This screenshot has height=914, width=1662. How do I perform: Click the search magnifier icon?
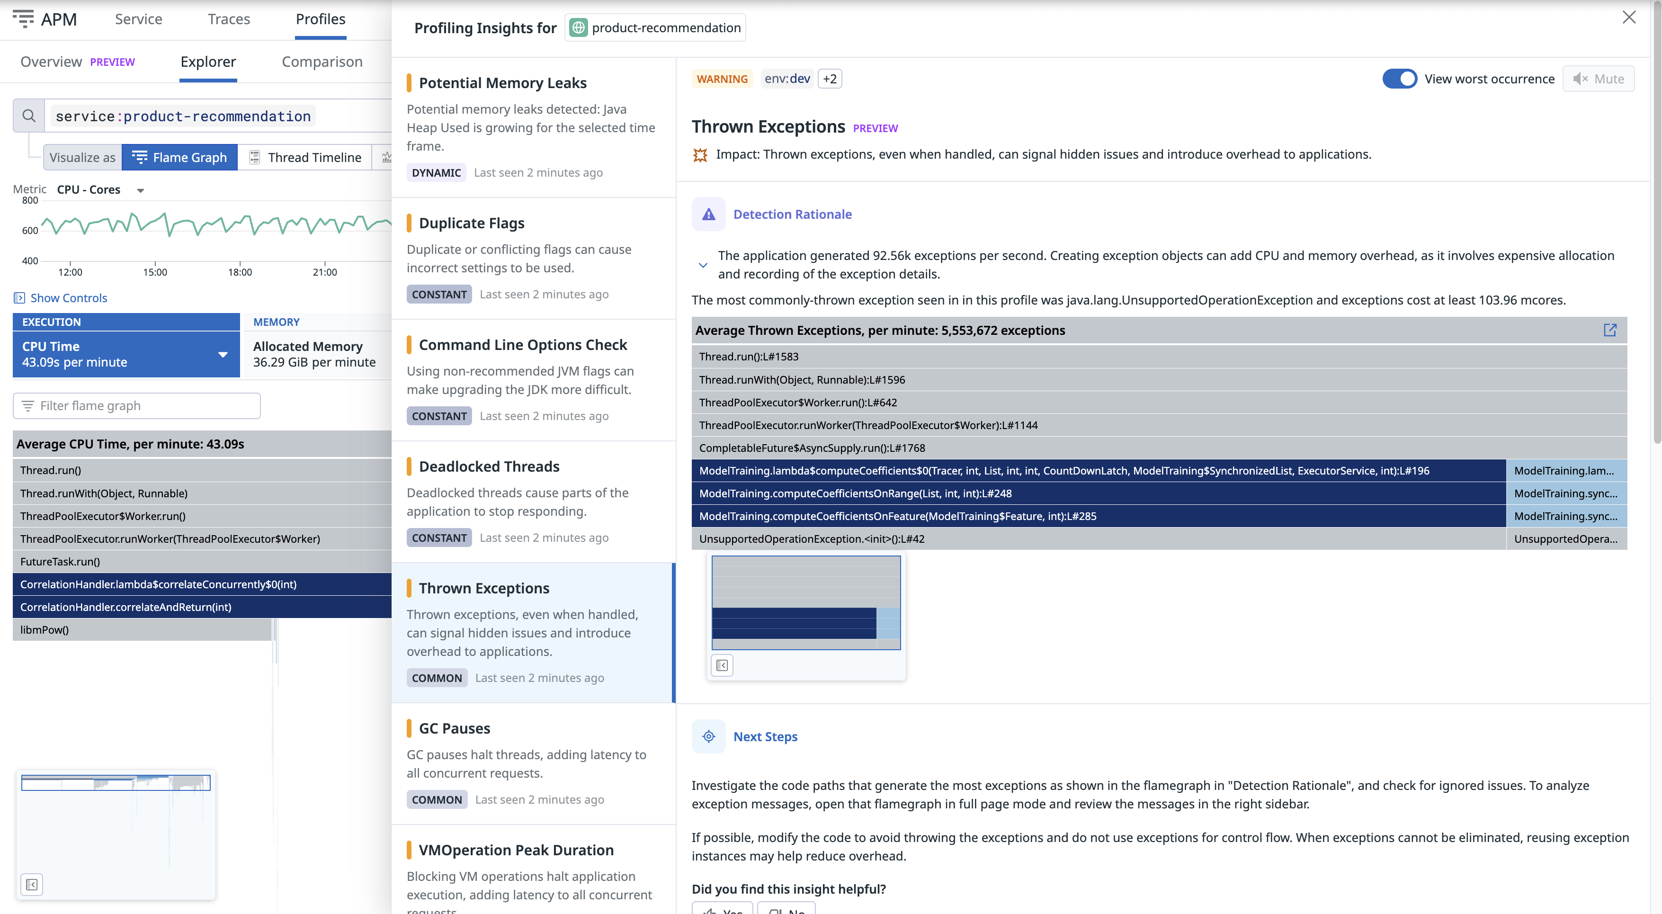click(x=29, y=116)
